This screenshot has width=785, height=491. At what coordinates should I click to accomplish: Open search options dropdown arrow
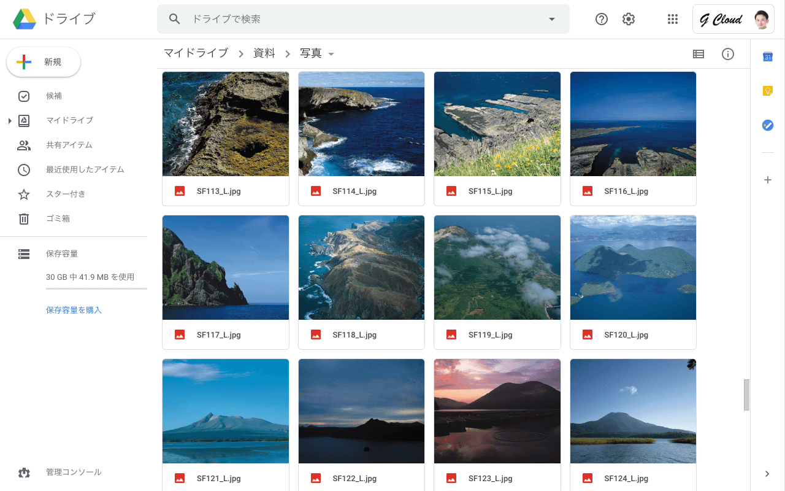[x=552, y=19]
